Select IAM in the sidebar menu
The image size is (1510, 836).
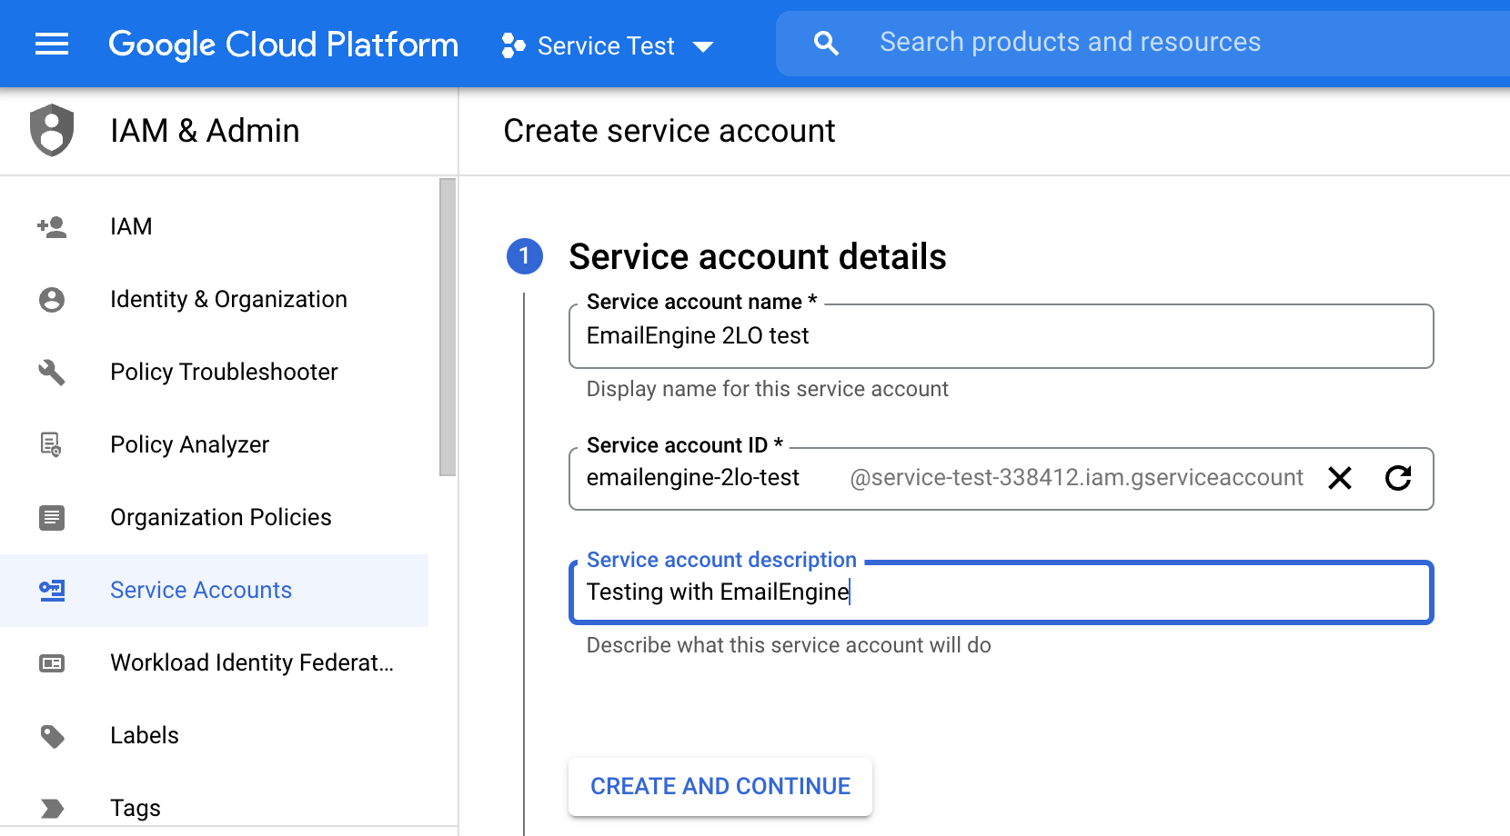pos(130,226)
